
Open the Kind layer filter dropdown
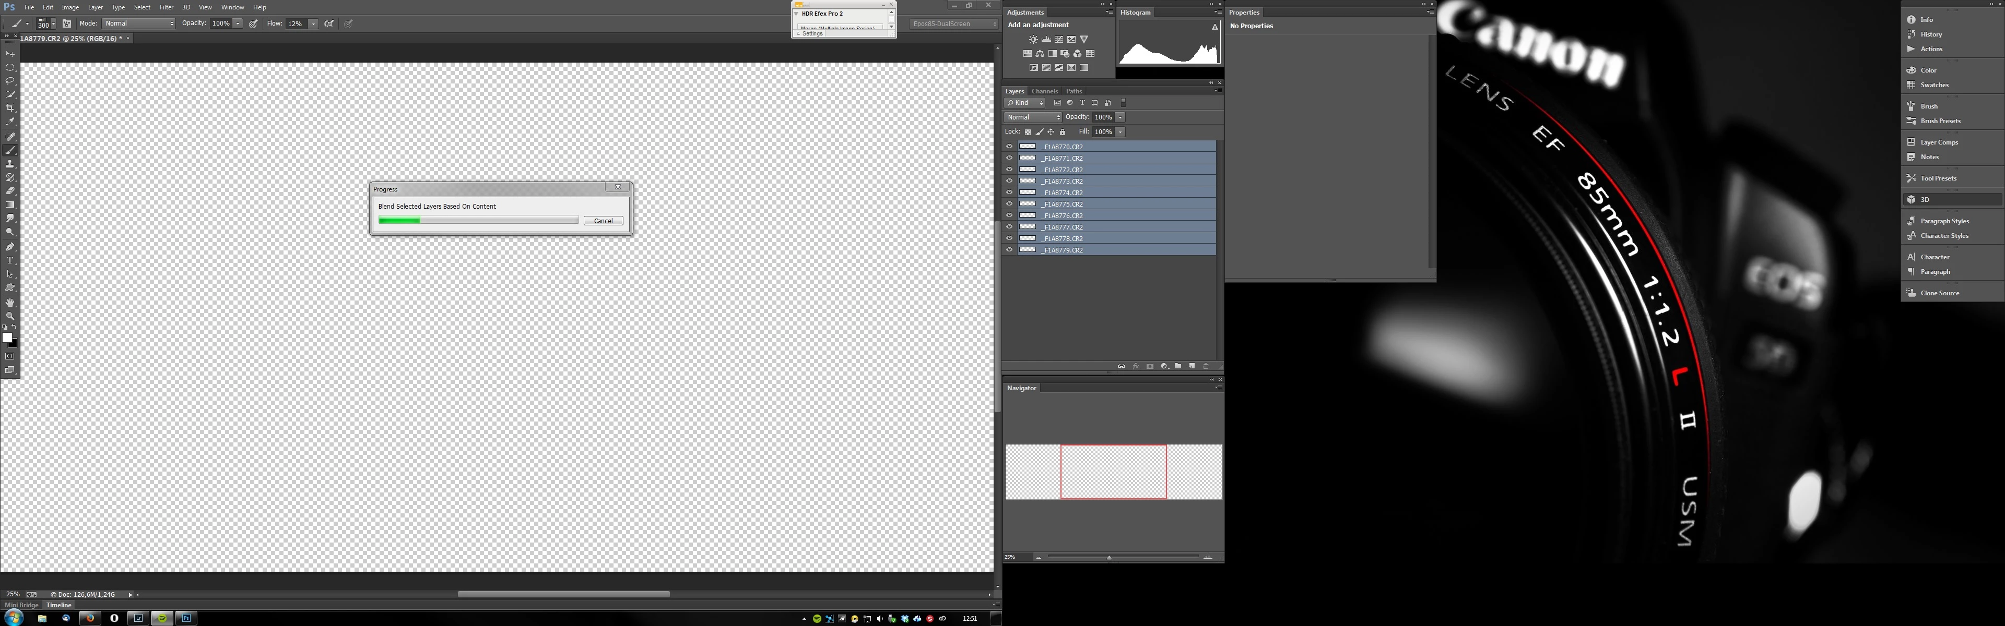pos(1025,103)
